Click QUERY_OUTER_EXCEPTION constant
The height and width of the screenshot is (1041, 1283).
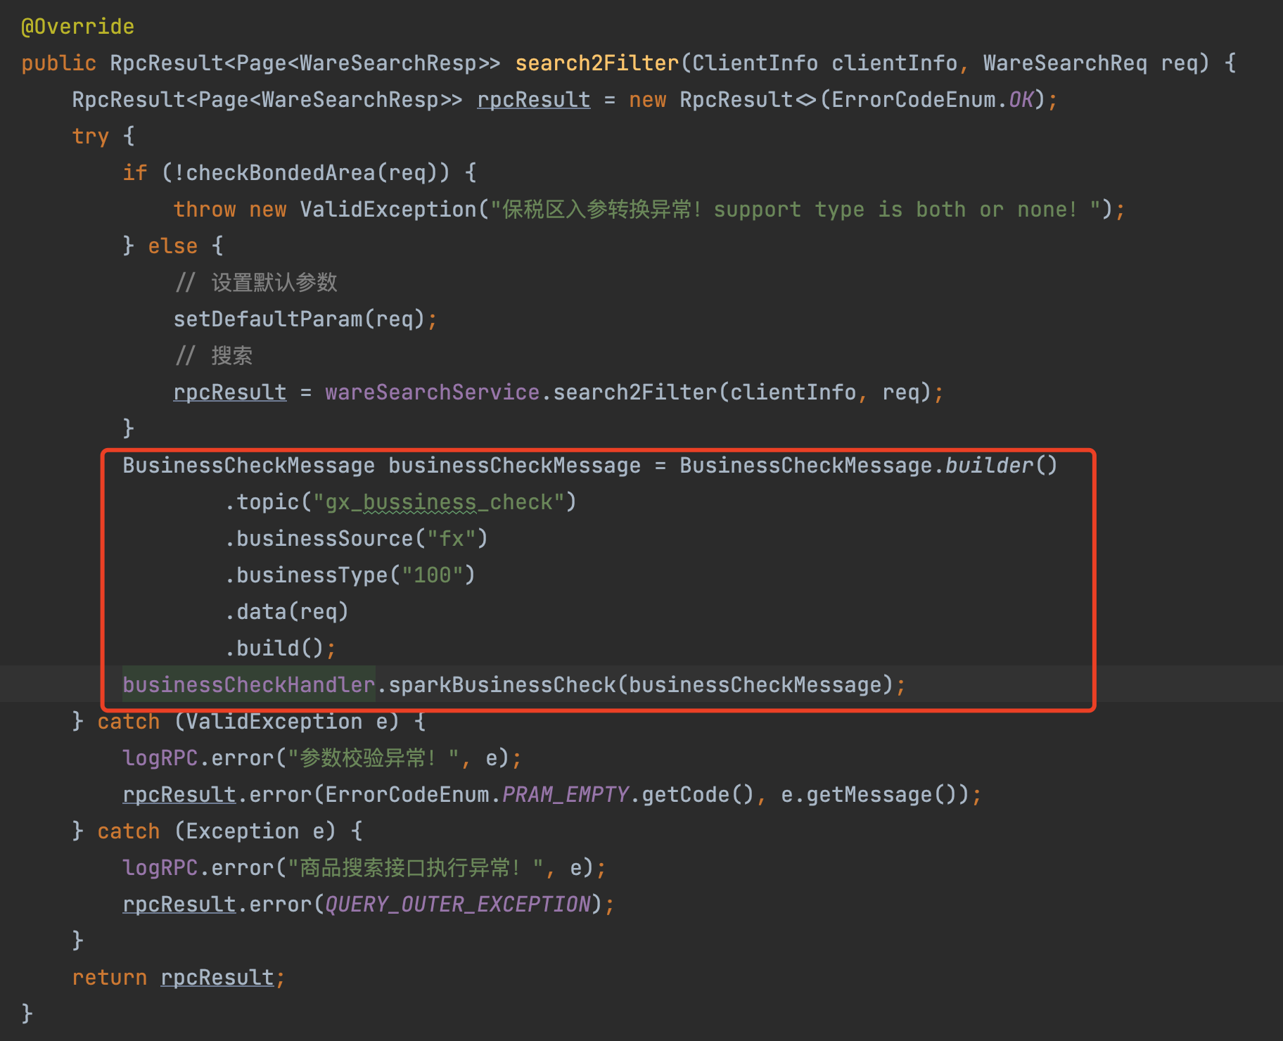[457, 905]
